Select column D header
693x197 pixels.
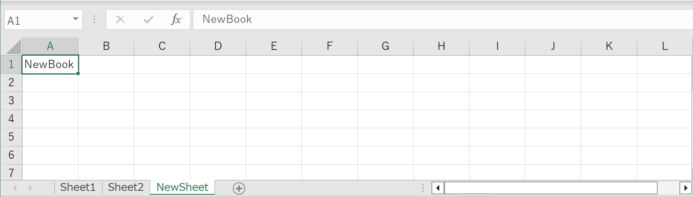218,46
